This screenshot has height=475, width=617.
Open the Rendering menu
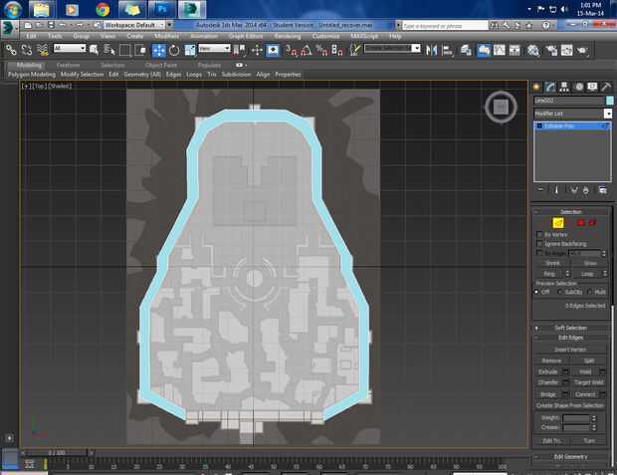point(287,36)
